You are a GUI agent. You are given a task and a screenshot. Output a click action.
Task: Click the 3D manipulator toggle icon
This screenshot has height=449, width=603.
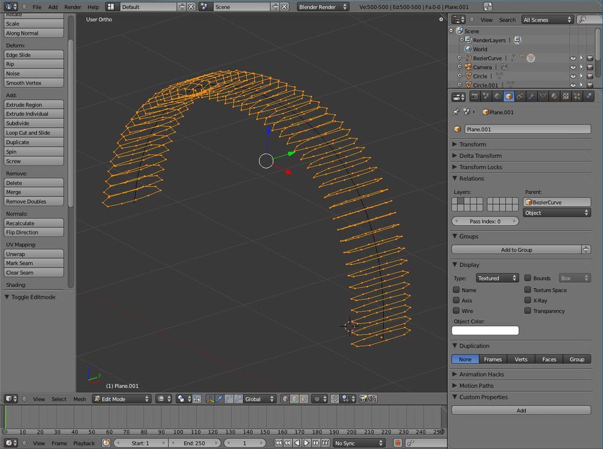point(210,399)
